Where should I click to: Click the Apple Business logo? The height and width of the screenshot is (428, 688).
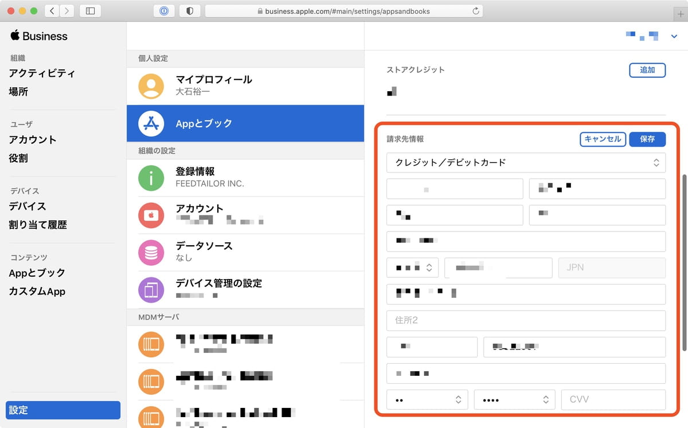pyautogui.click(x=38, y=36)
